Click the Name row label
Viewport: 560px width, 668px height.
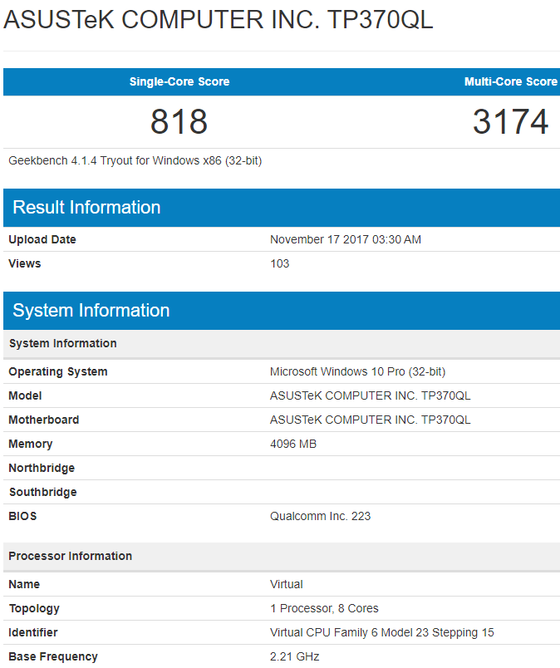click(x=24, y=584)
